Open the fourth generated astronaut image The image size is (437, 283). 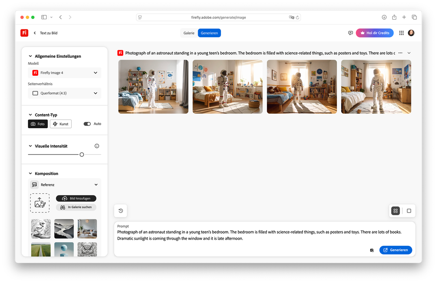[x=376, y=87]
